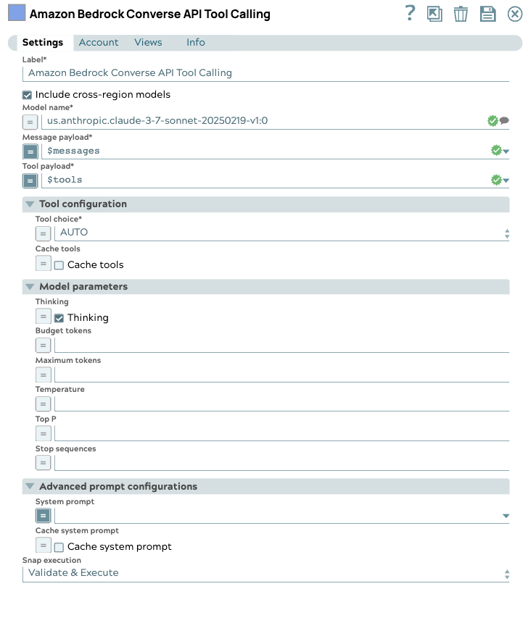Open the System prompt value dropdown
Image resolution: width=528 pixels, height=631 pixels.
[x=507, y=515]
